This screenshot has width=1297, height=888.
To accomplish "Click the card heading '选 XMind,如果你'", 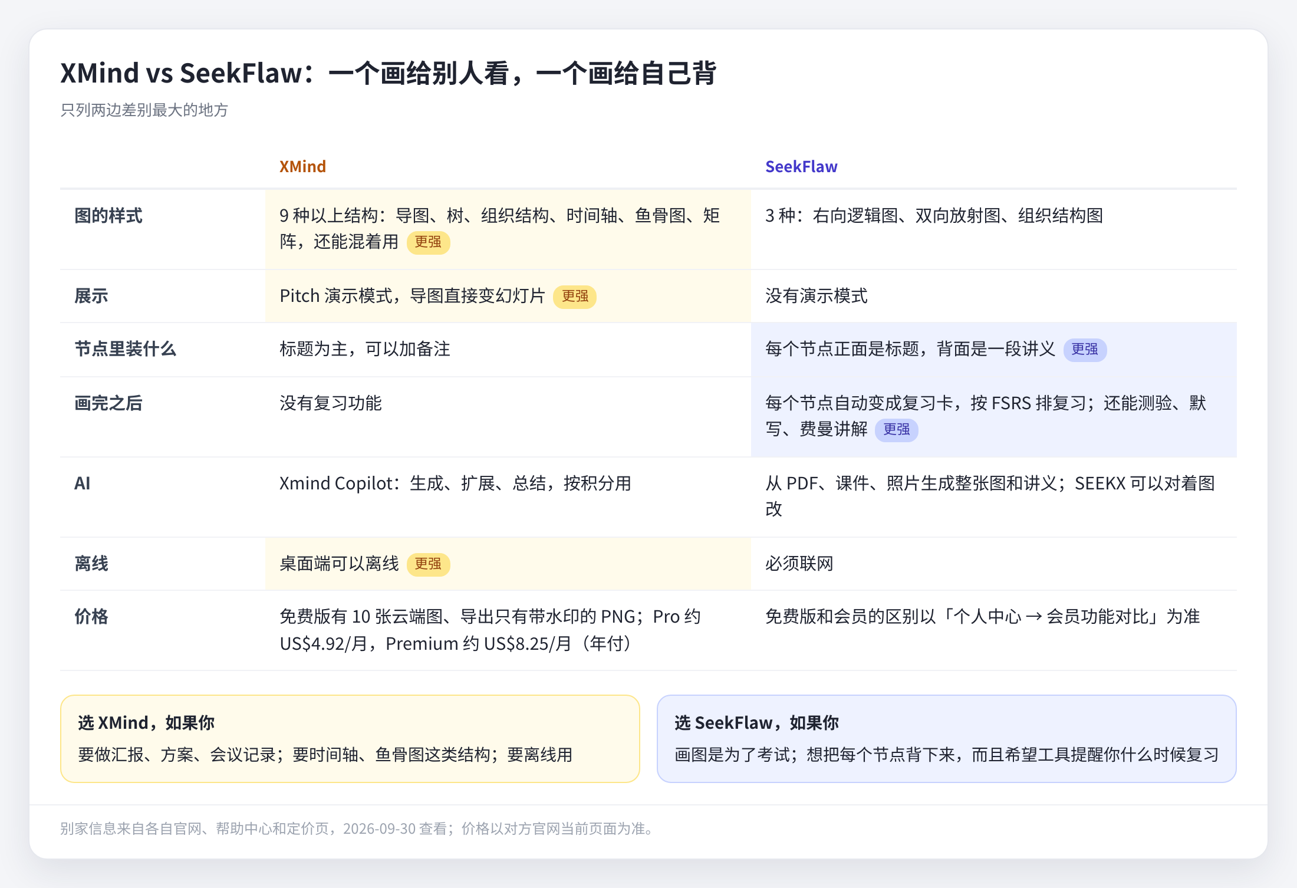I will click(146, 723).
